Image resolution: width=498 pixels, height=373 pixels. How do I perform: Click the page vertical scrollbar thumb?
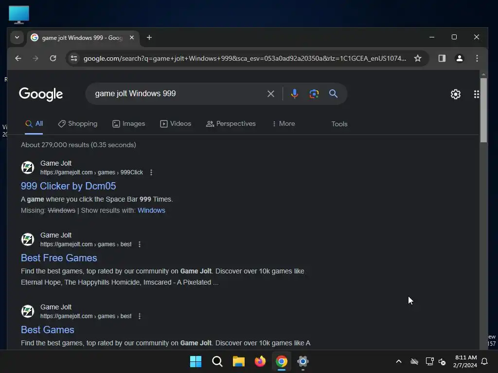click(483, 110)
